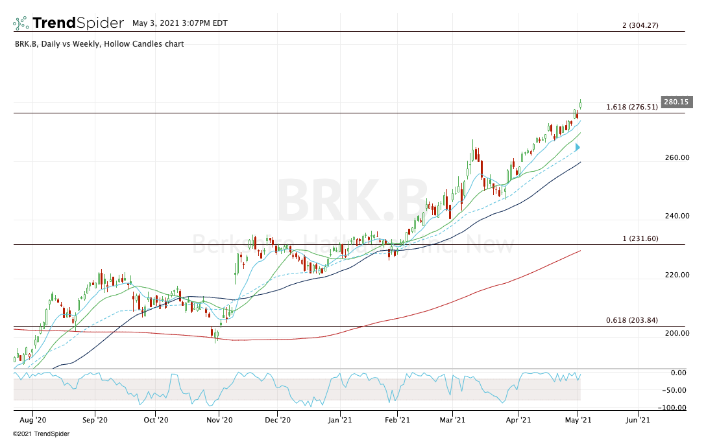The width and height of the screenshot is (706, 440).
Task: Click the oscillator -50.00 axis label
Action: pyautogui.click(x=674, y=391)
